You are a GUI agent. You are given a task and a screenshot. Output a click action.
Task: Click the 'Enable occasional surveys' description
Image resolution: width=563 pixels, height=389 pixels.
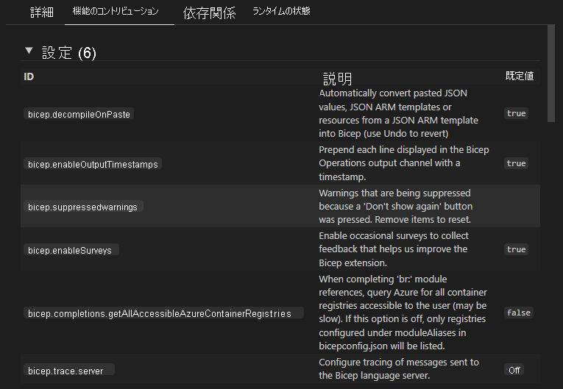[x=394, y=249]
